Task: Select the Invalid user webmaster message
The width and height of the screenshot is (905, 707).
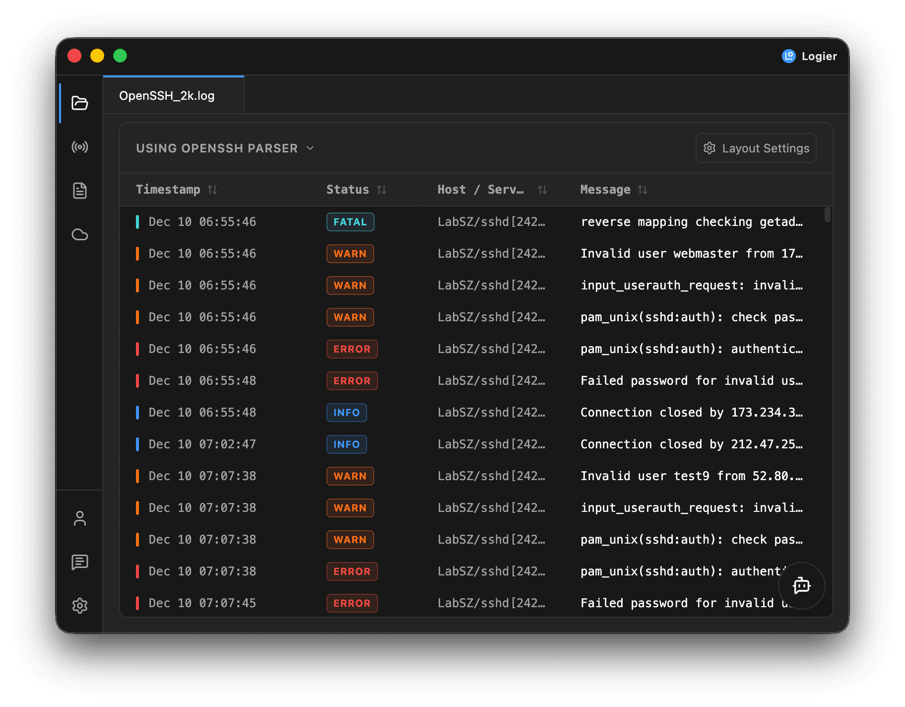Action: [692, 254]
